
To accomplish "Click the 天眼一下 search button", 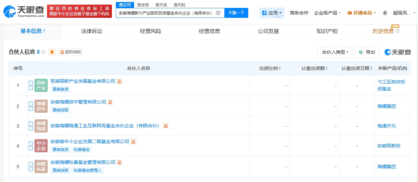I will pyautogui.click(x=236, y=13).
